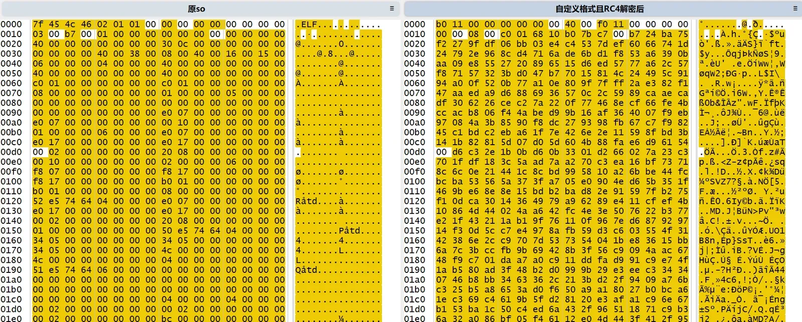Click the unhighlighted 00 byte at offset 00d0 in RC4解密后 pane

441,152
